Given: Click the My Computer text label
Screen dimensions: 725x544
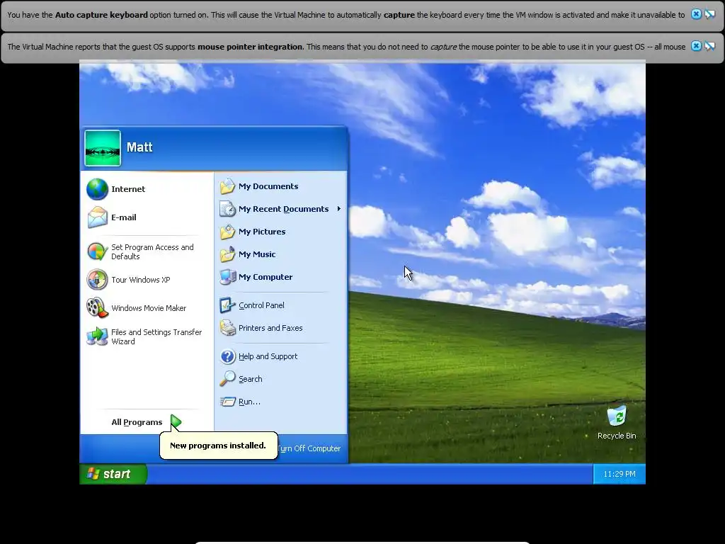Looking at the screenshot, I should tap(266, 277).
